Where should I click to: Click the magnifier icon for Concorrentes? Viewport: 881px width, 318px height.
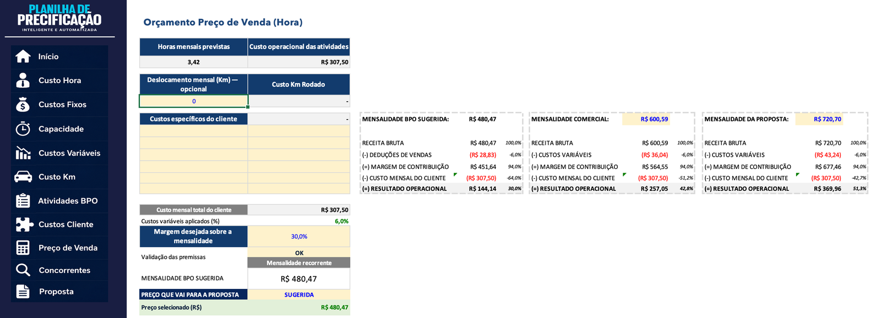(23, 270)
